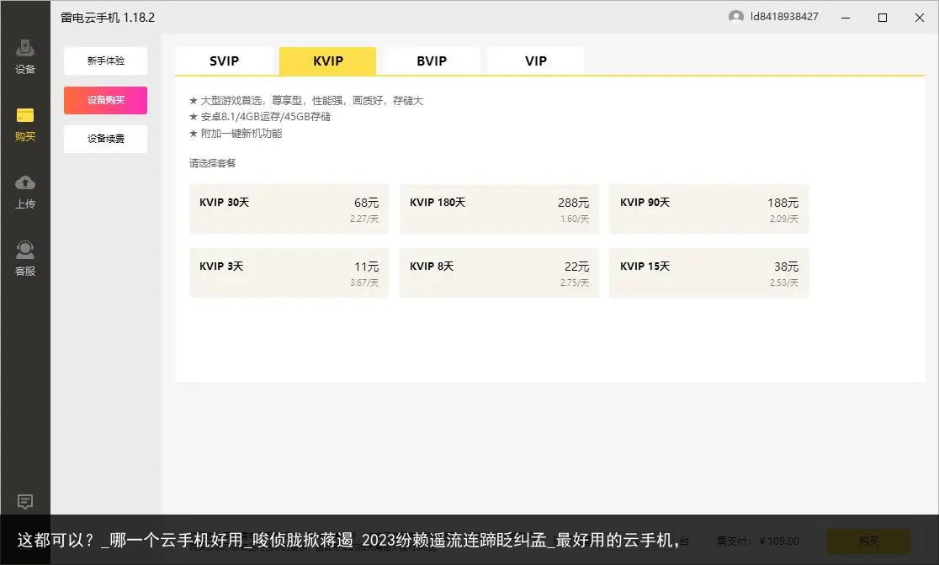Click the user avatar icon beside account ID
Screen dimensions: 939x565
tap(736, 17)
